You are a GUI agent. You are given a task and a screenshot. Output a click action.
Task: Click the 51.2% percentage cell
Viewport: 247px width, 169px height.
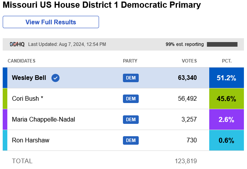(227, 78)
